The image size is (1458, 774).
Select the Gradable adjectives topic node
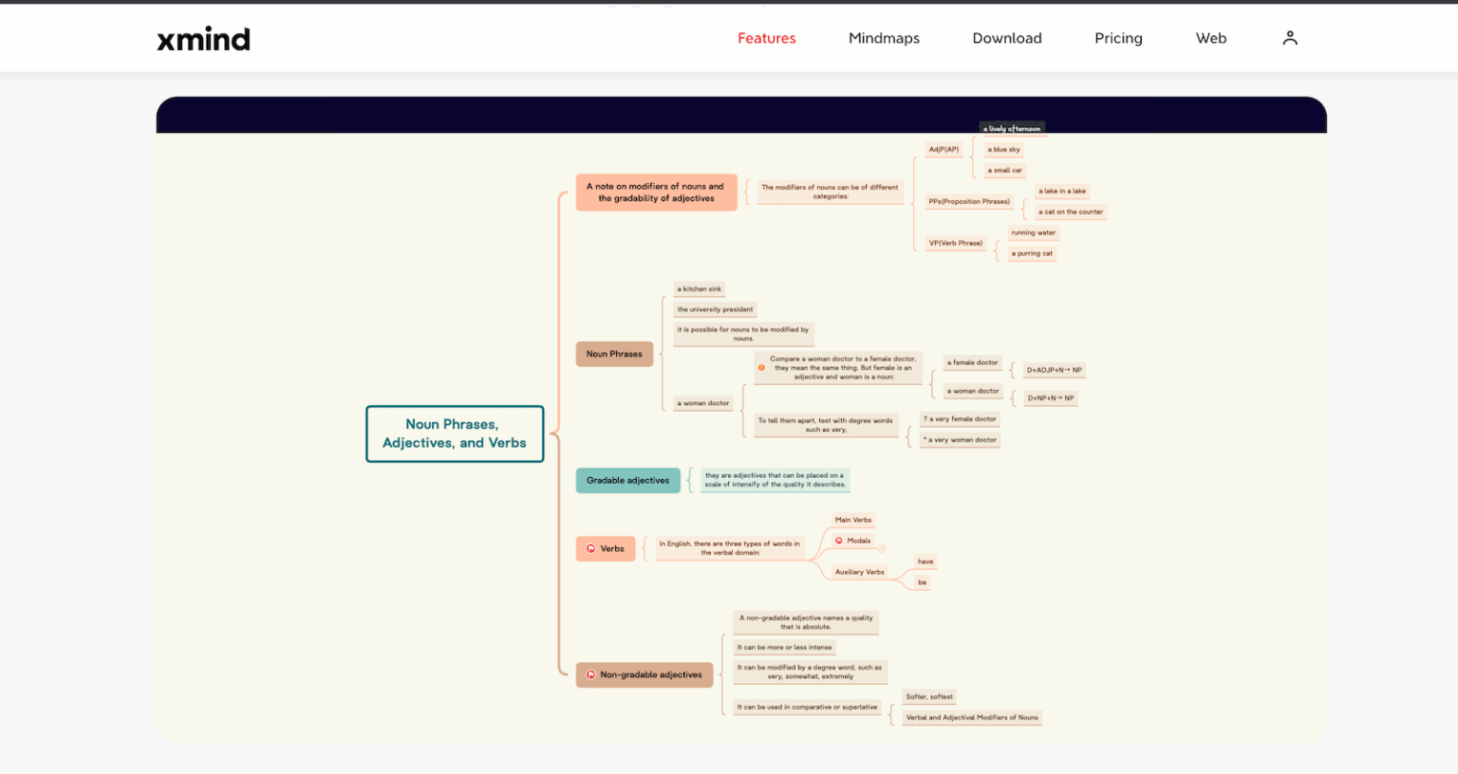tap(627, 480)
